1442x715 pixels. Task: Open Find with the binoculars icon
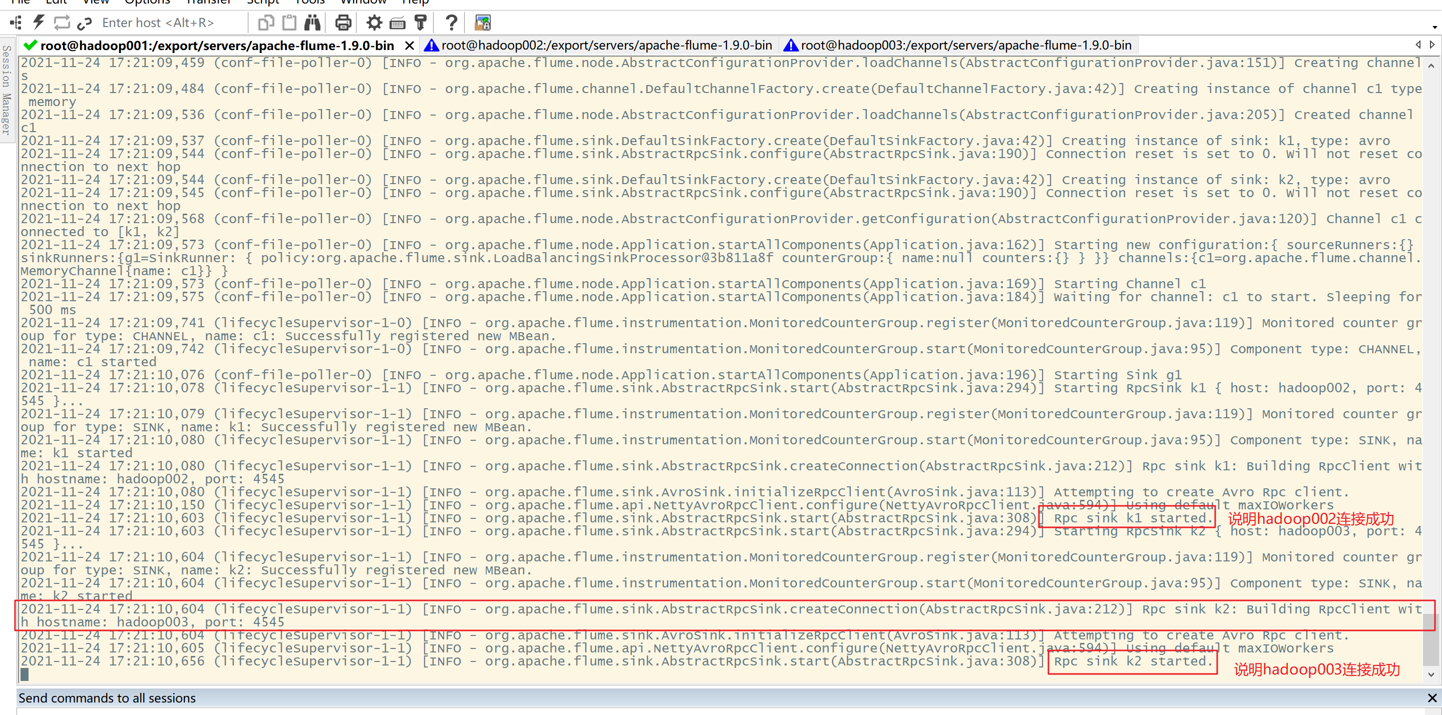(312, 23)
